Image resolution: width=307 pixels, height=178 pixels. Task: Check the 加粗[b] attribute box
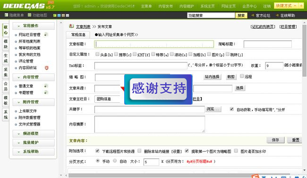(x=190, y=54)
